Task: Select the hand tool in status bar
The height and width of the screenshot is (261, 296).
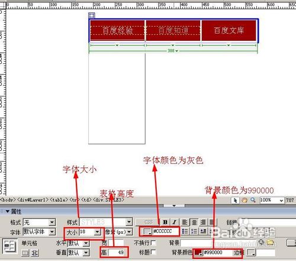Action: pyautogui.click(x=244, y=201)
